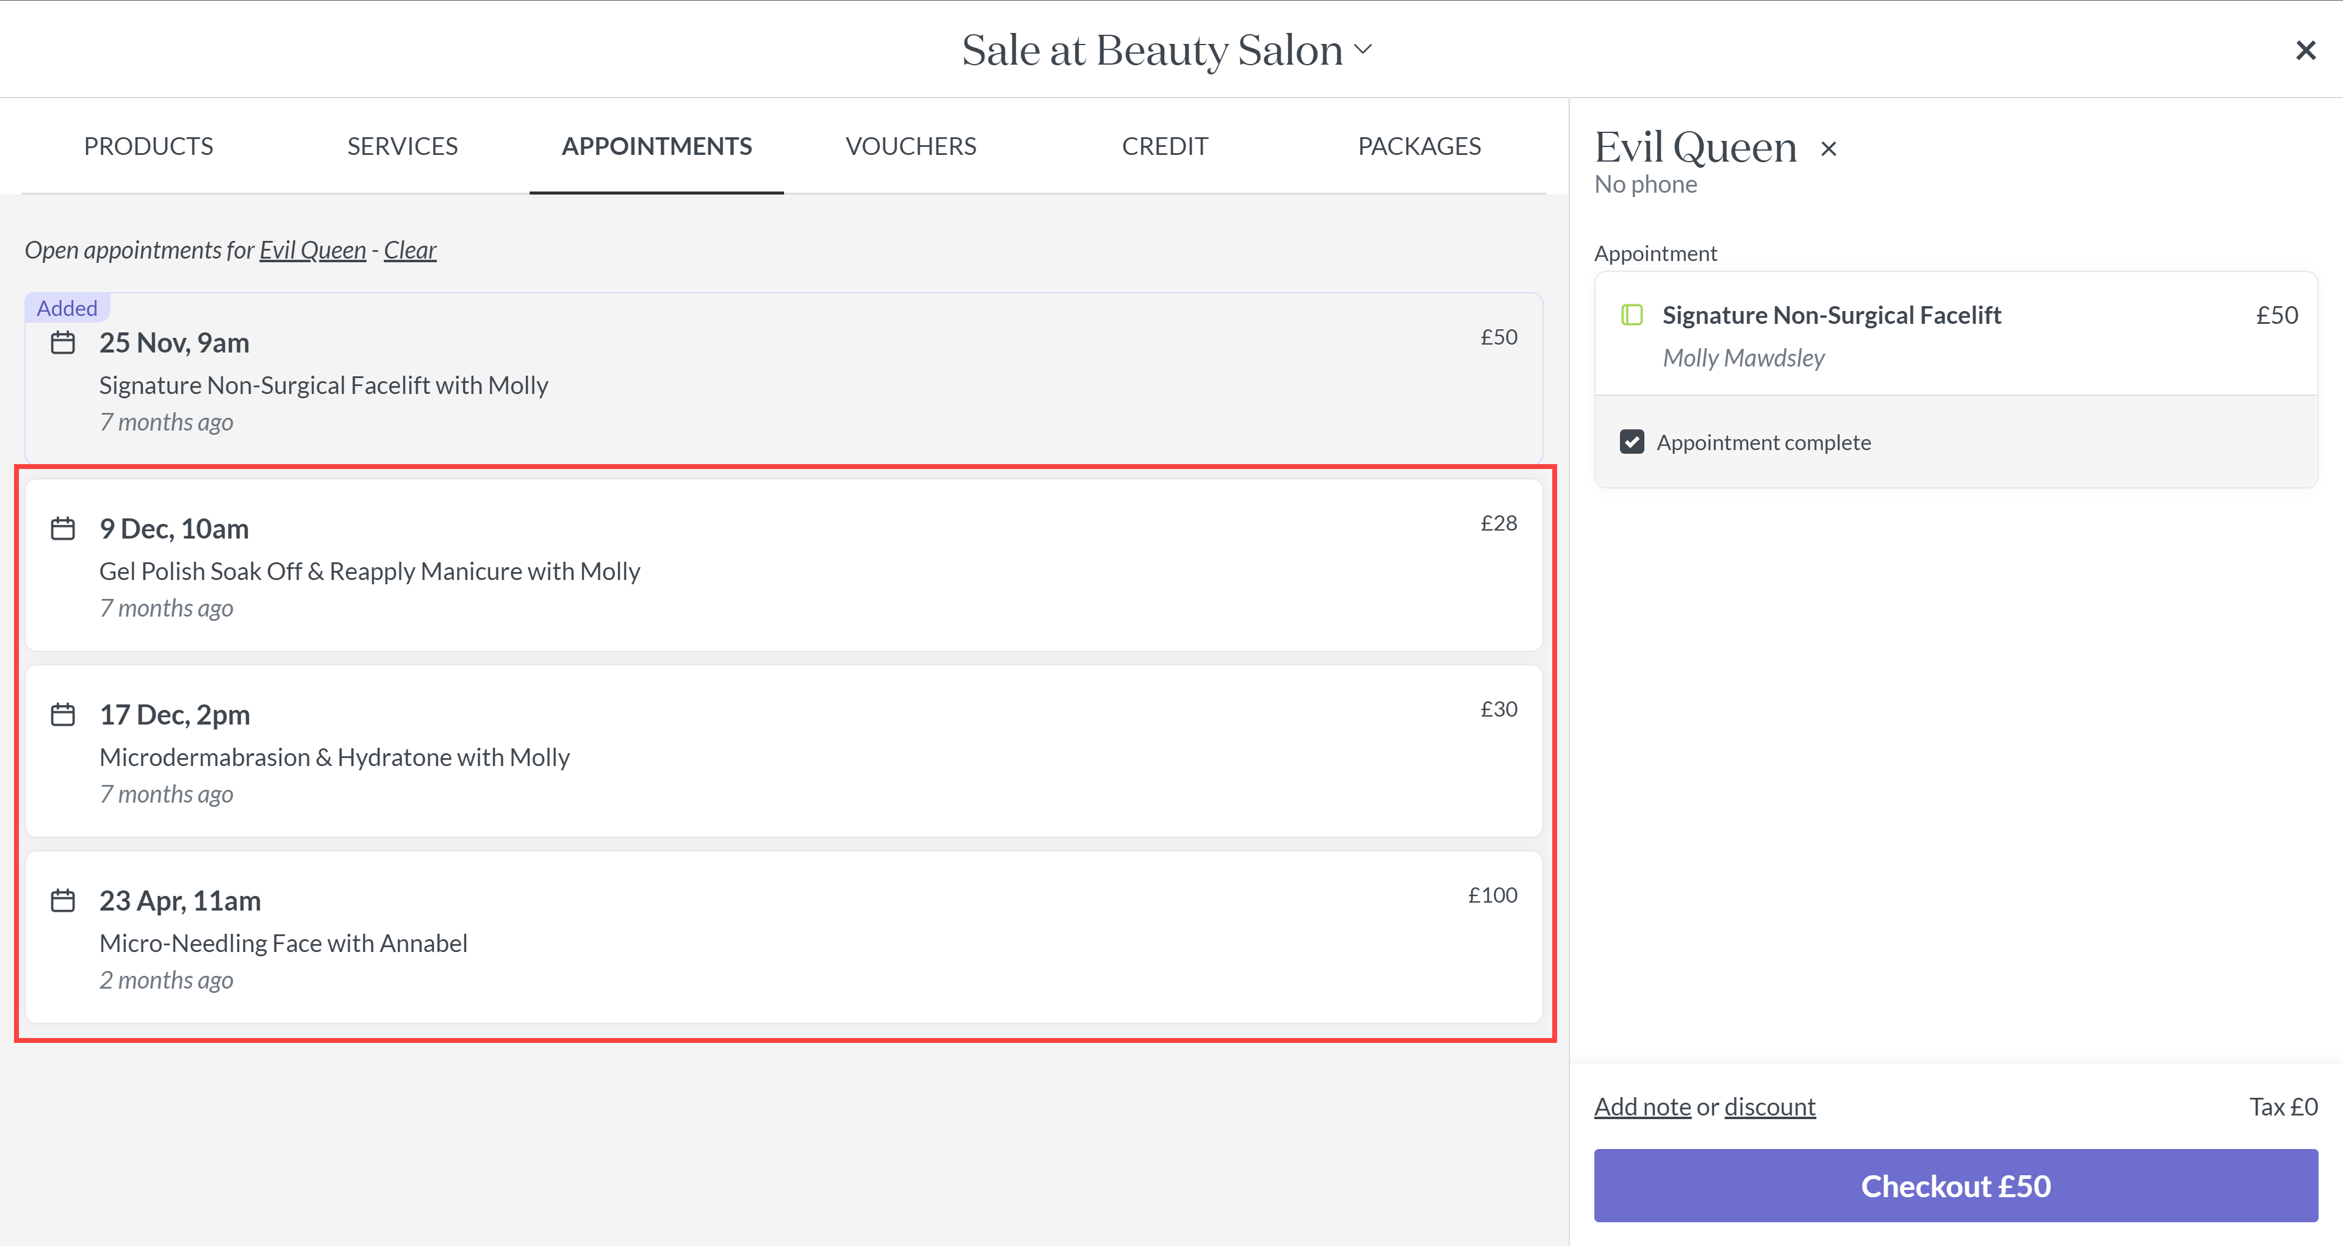Viewport: 2343px width, 1246px height.
Task: Switch to the Products tab
Action: (148, 146)
